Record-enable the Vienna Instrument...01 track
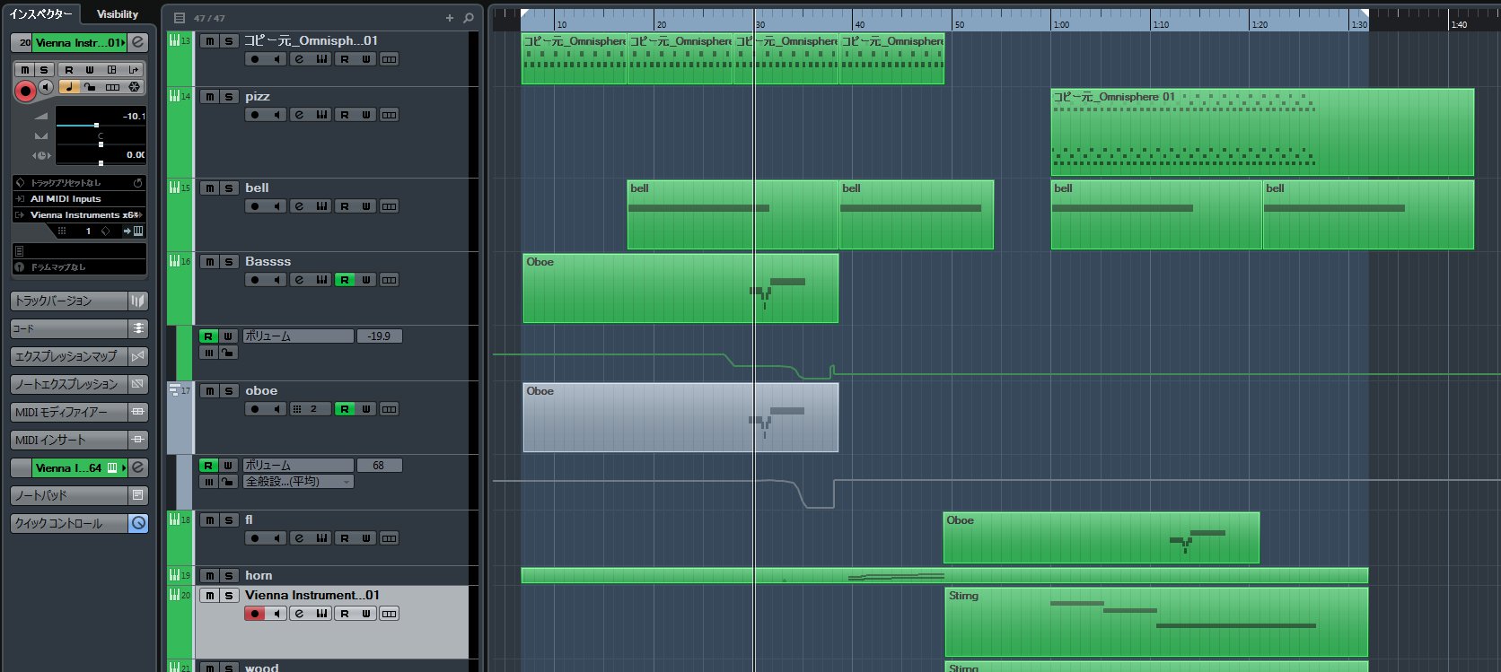Viewport: 1501px width, 672px height. (255, 614)
